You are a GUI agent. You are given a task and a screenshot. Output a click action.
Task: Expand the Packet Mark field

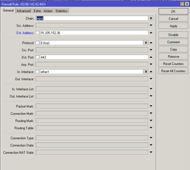pos(151,106)
